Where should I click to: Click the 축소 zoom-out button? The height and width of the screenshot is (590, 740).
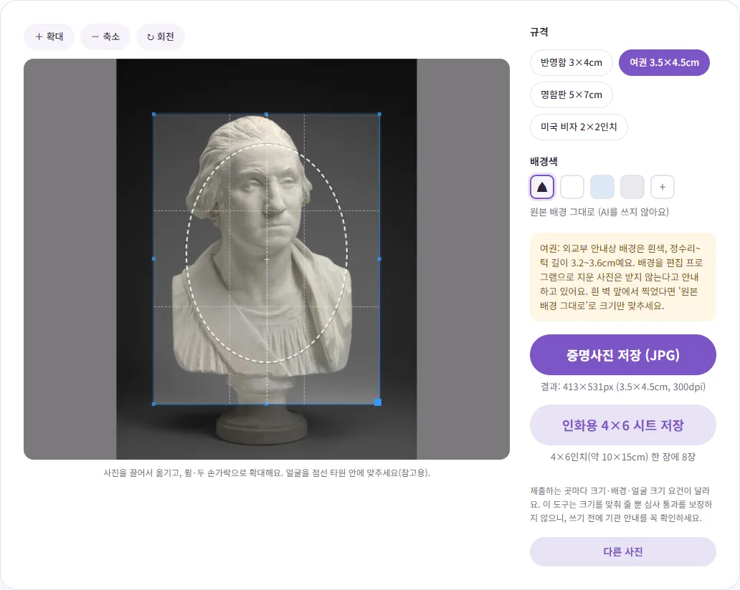coord(105,37)
